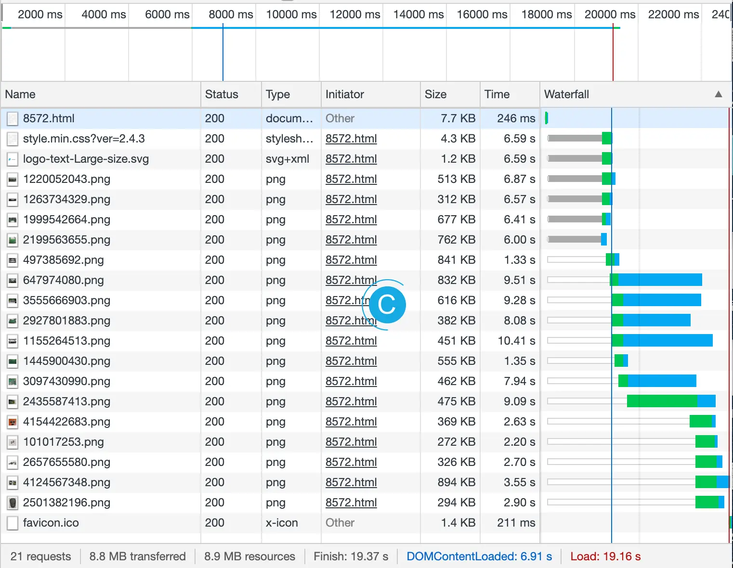This screenshot has width=733, height=568.
Task: Click the blank file icon for favicon.ico
Action: [13, 523]
